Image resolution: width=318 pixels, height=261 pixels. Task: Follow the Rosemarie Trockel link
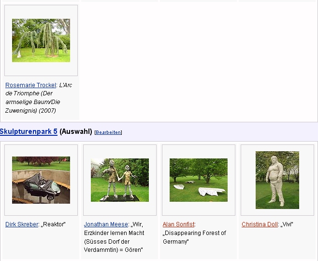30,85
